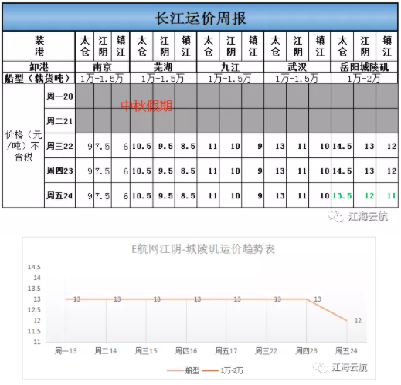
Task: Select the 周五24 axis label in chart
Action: 346,351
